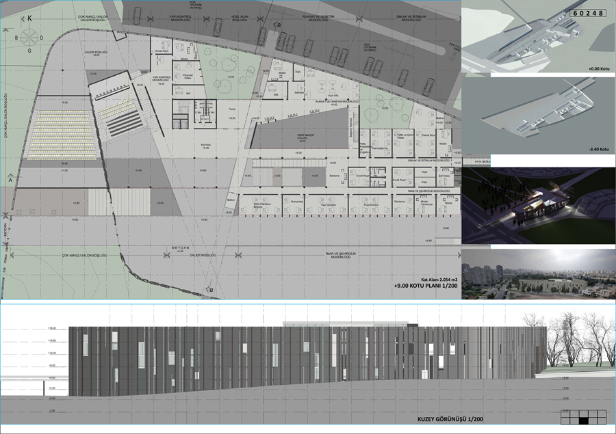Viewport: 616px width, 434px height.
Task: Click the black square in sheet index grid
Action: 583,420
